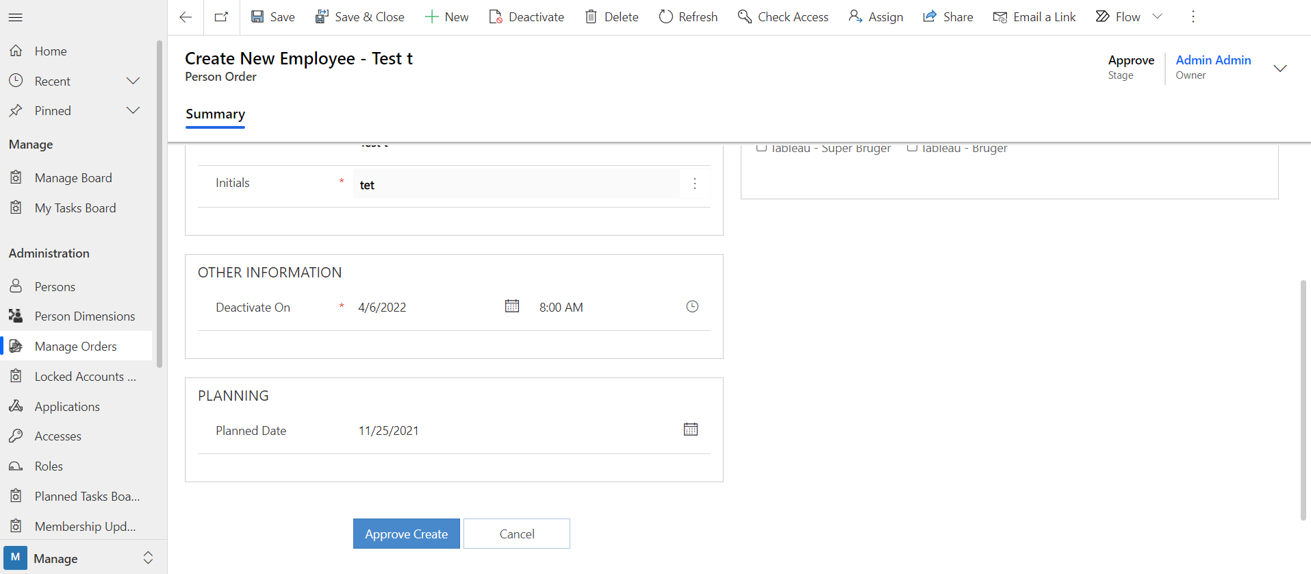The height and width of the screenshot is (574, 1311).
Task: Open the Admin Admin owner link
Action: [1213, 60]
